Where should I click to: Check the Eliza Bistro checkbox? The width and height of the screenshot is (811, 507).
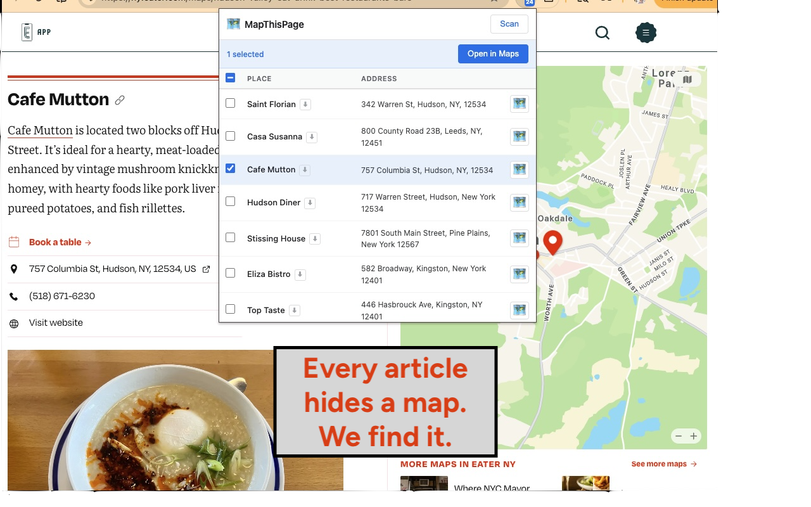(x=231, y=273)
